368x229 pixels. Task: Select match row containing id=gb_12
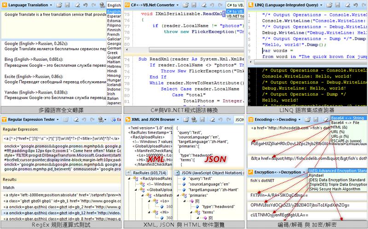pos(62,213)
